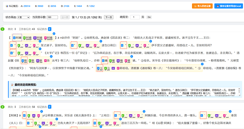Go to next page with 下一页
The width and height of the screenshot is (244, 129).
coord(109,17)
